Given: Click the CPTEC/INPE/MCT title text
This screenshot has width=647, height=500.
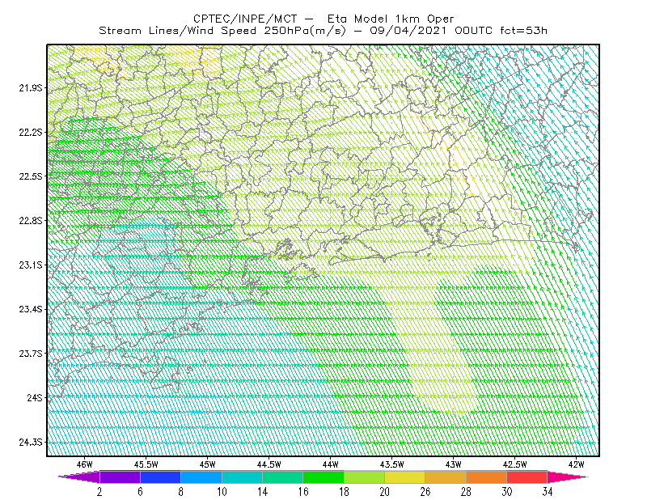Looking at the screenshot, I should [245, 19].
